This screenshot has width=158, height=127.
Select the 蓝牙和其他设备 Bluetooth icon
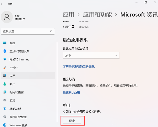point(5,51)
